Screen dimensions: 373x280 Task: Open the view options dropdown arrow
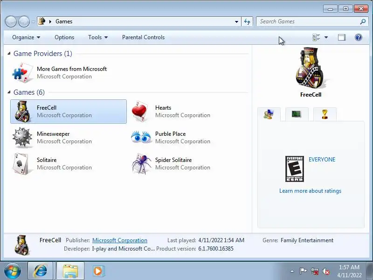click(326, 37)
